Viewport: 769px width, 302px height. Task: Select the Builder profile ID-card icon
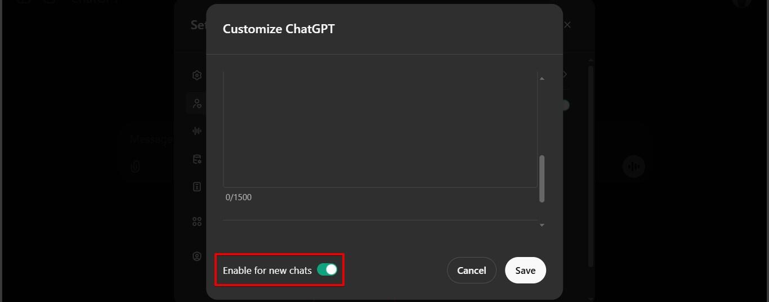pyautogui.click(x=197, y=187)
